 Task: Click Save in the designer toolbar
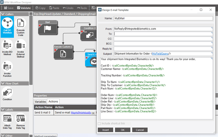point(9,8)
